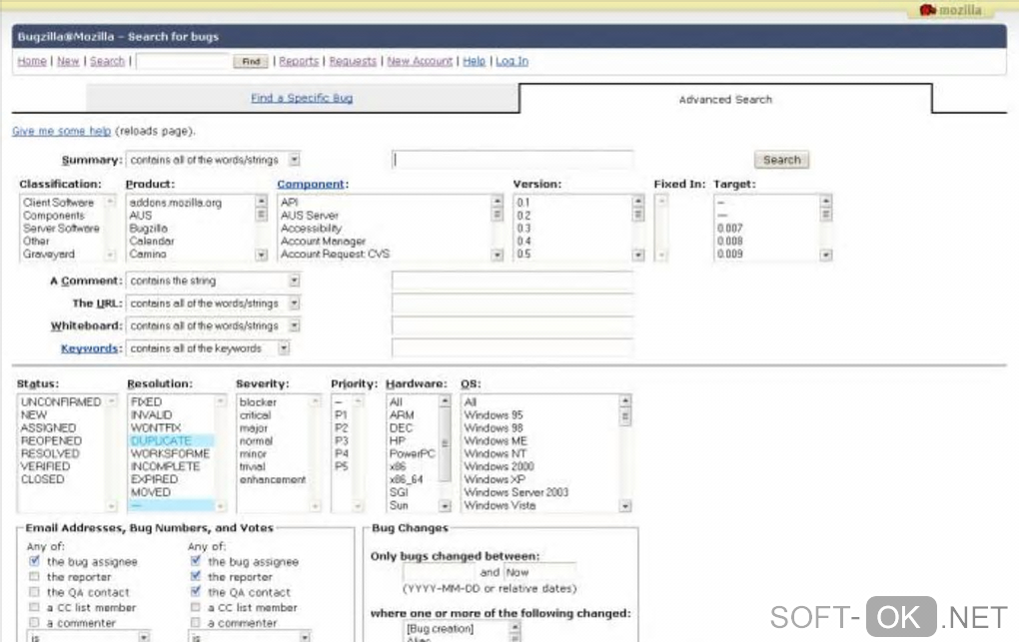Screen dimensions: 1019x642
Task: Click the Log In link
Action: tap(512, 61)
